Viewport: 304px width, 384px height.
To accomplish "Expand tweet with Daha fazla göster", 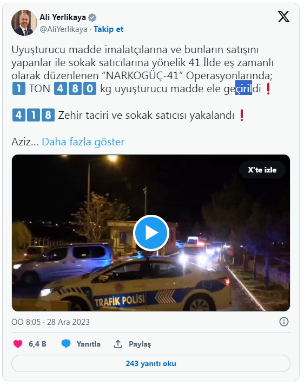I will coord(83,142).
